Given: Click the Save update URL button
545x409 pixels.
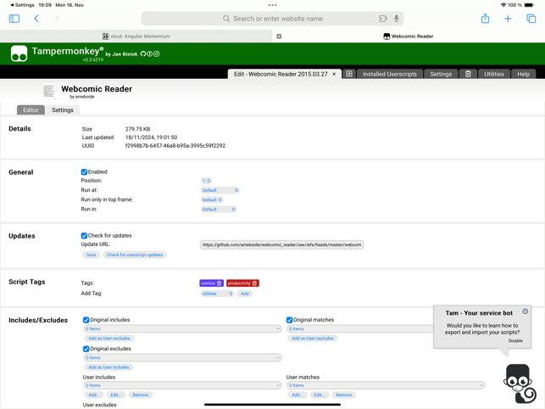Looking at the screenshot, I should point(91,255).
